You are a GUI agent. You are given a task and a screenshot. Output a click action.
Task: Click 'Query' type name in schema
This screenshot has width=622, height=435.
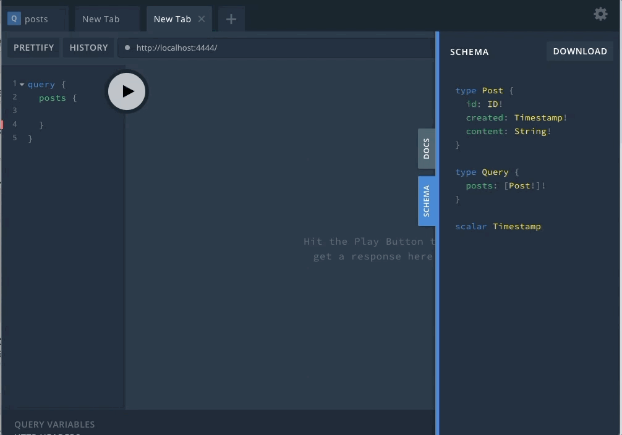click(495, 172)
